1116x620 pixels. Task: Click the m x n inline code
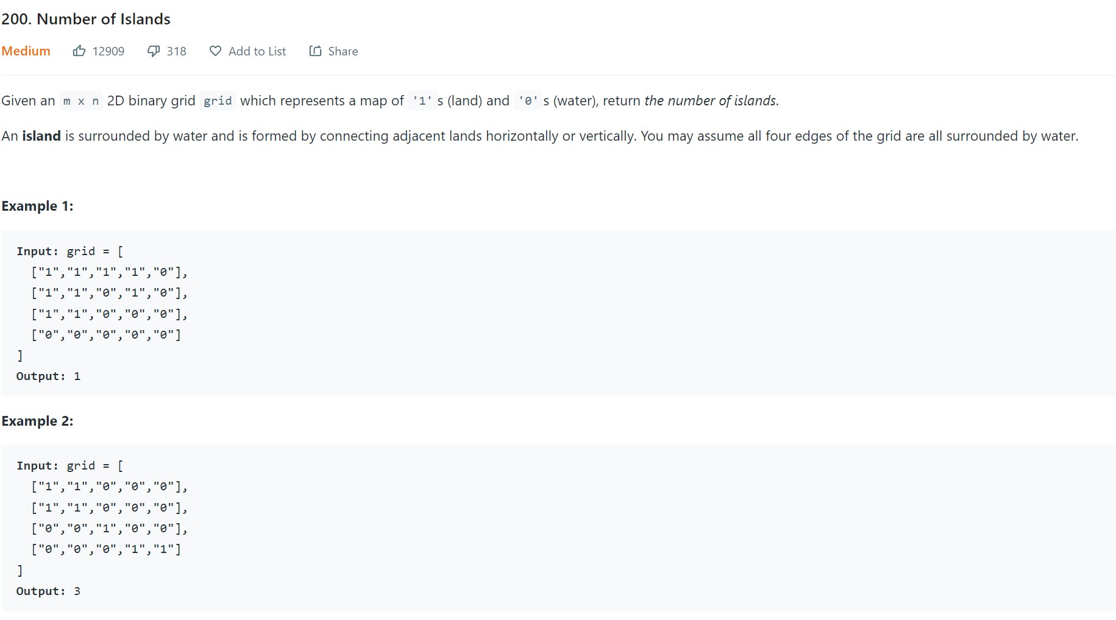click(x=81, y=100)
